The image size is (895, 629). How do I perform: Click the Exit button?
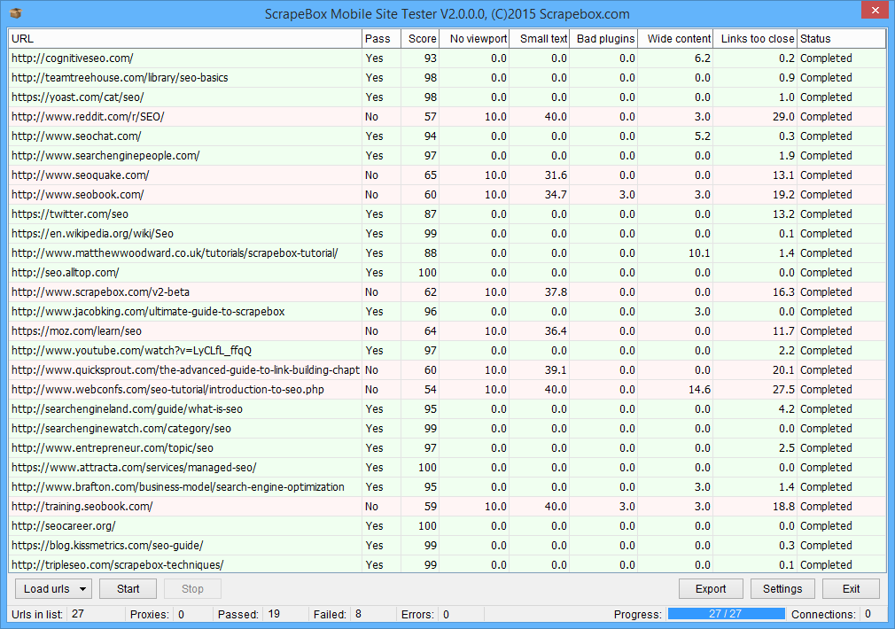point(851,589)
